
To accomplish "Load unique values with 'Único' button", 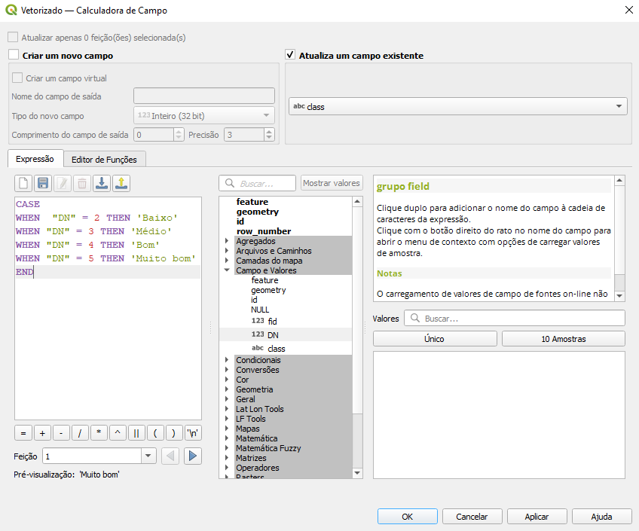I will coord(435,339).
